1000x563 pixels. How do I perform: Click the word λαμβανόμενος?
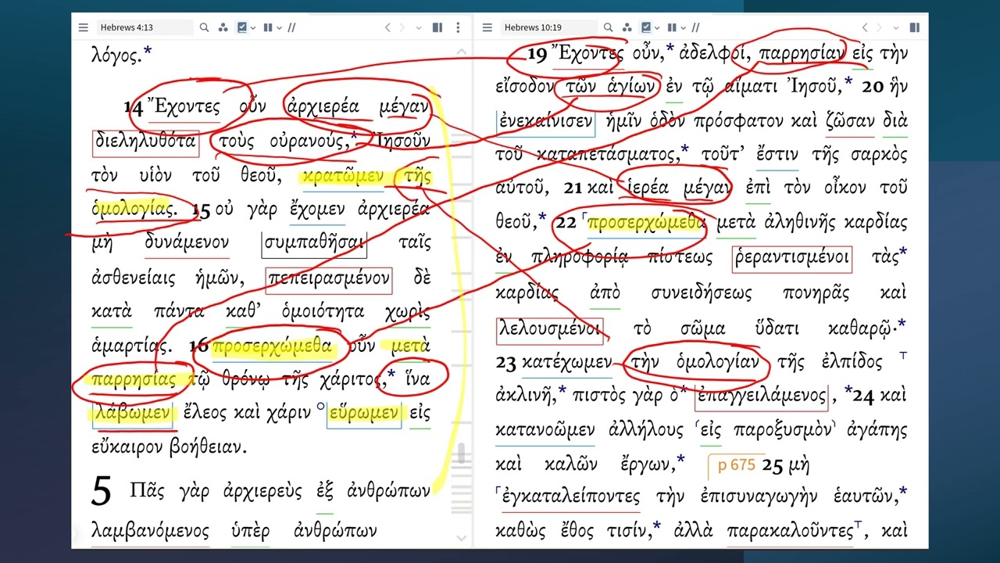point(151,532)
